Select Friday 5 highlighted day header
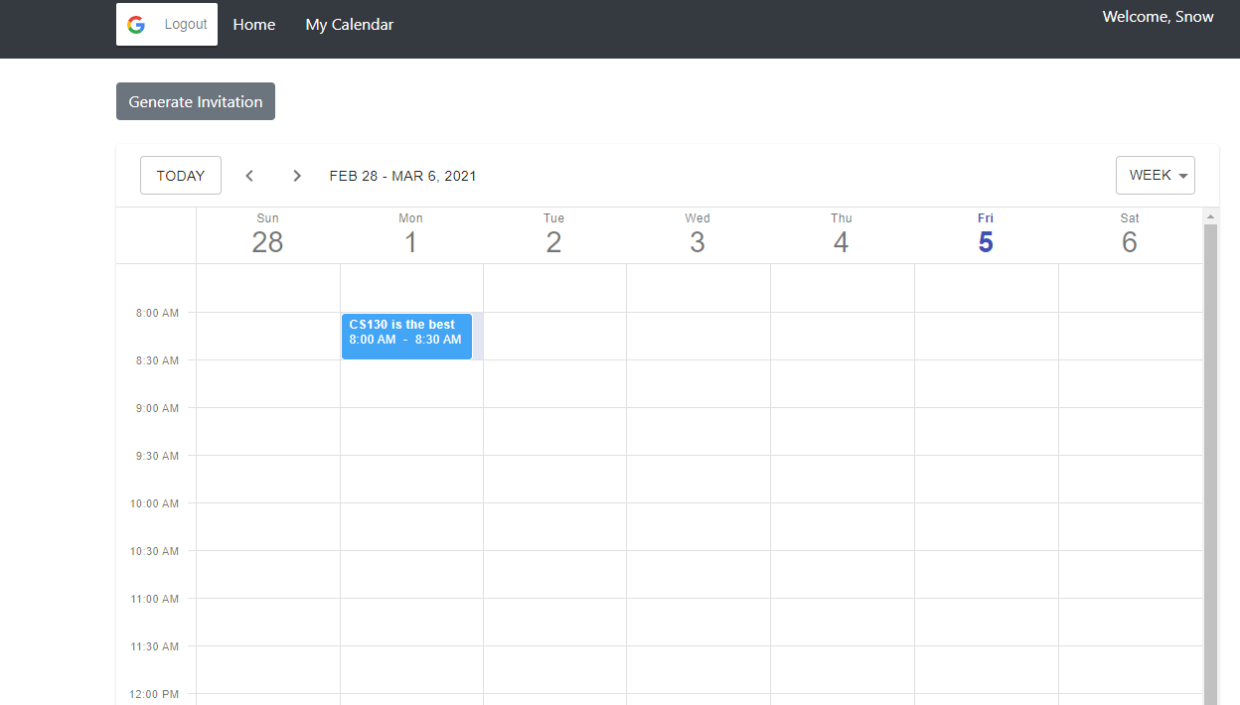Screen dimensions: 1240x705 coord(986,235)
